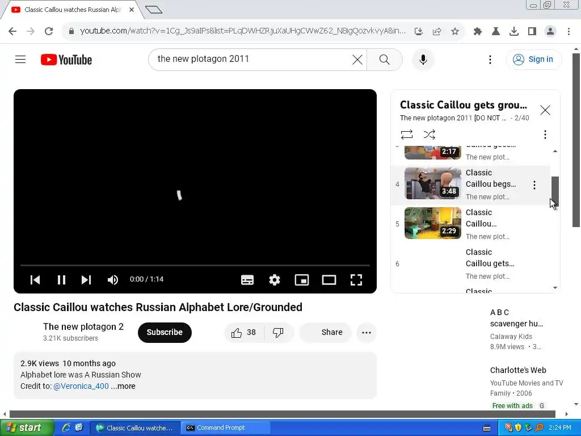Open options for Classic Caillou begs video
Image resolution: width=581 pixels, height=436 pixels.
coord(534,185)
